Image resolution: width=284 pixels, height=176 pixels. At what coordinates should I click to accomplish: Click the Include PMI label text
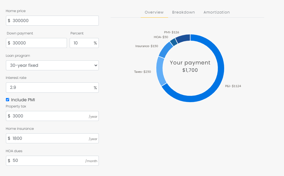tap(23, 100)
